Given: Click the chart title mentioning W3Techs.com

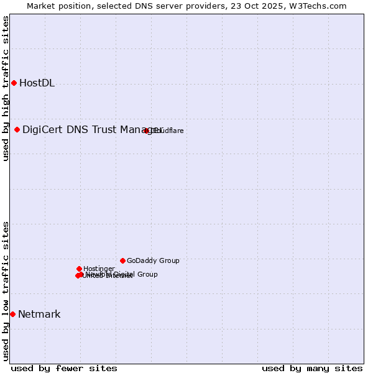Looking at the screenshot, I should coord(186,6).
